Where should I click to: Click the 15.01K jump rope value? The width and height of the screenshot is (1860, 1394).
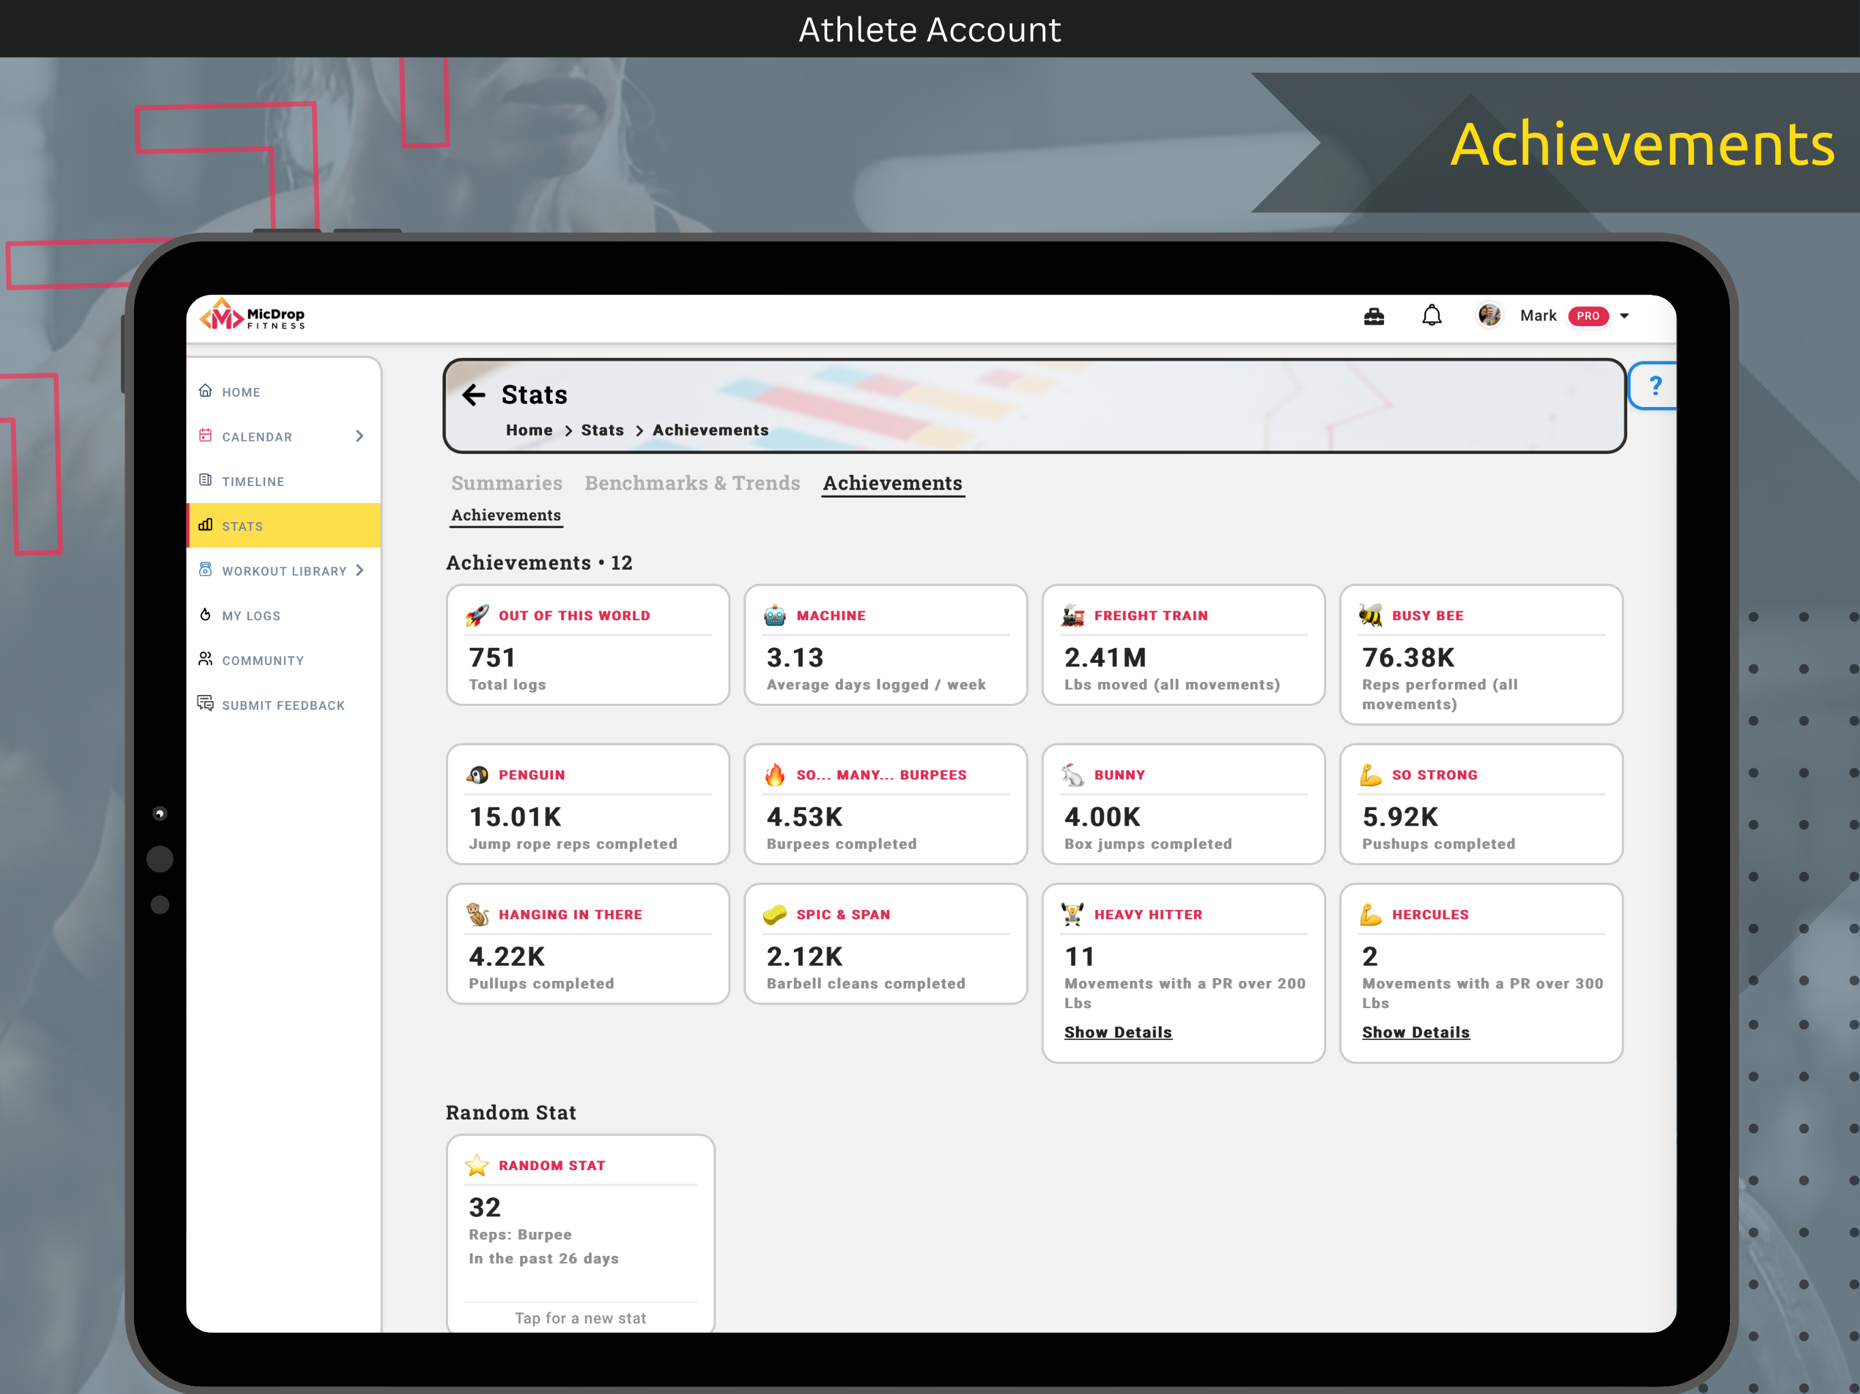(515, 816)
